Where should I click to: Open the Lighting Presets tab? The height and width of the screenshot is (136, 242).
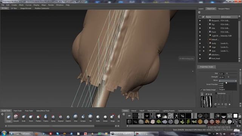[x=169, y=111]
